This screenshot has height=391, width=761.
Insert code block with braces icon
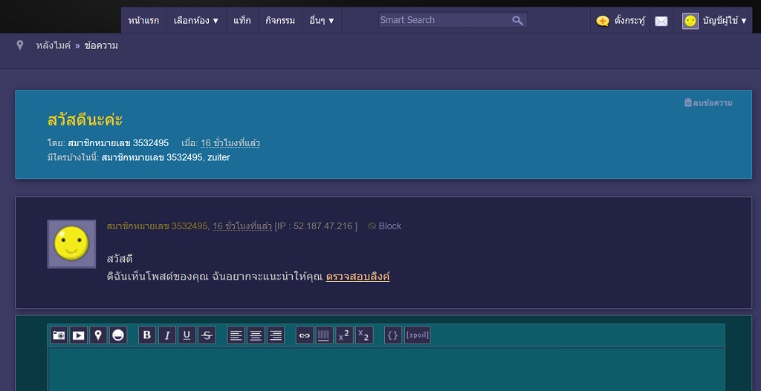(393, 335)
